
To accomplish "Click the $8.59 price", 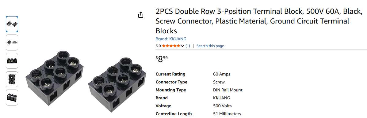I will click(162, 59).
